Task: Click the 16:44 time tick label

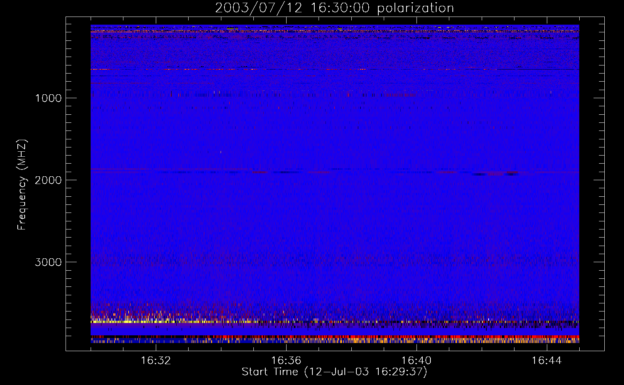Action: [x=547, y=361]
